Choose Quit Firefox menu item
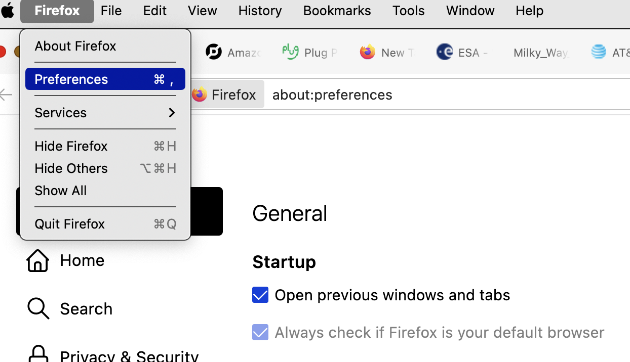This screenshot has width=630, height=362. pos(105,223)
